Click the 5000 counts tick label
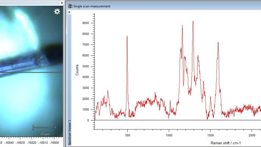 (86, 66)
